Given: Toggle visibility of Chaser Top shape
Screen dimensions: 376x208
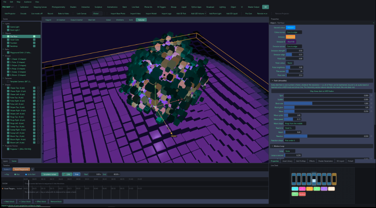Looking at the screenshot, I should click(34, 88).
